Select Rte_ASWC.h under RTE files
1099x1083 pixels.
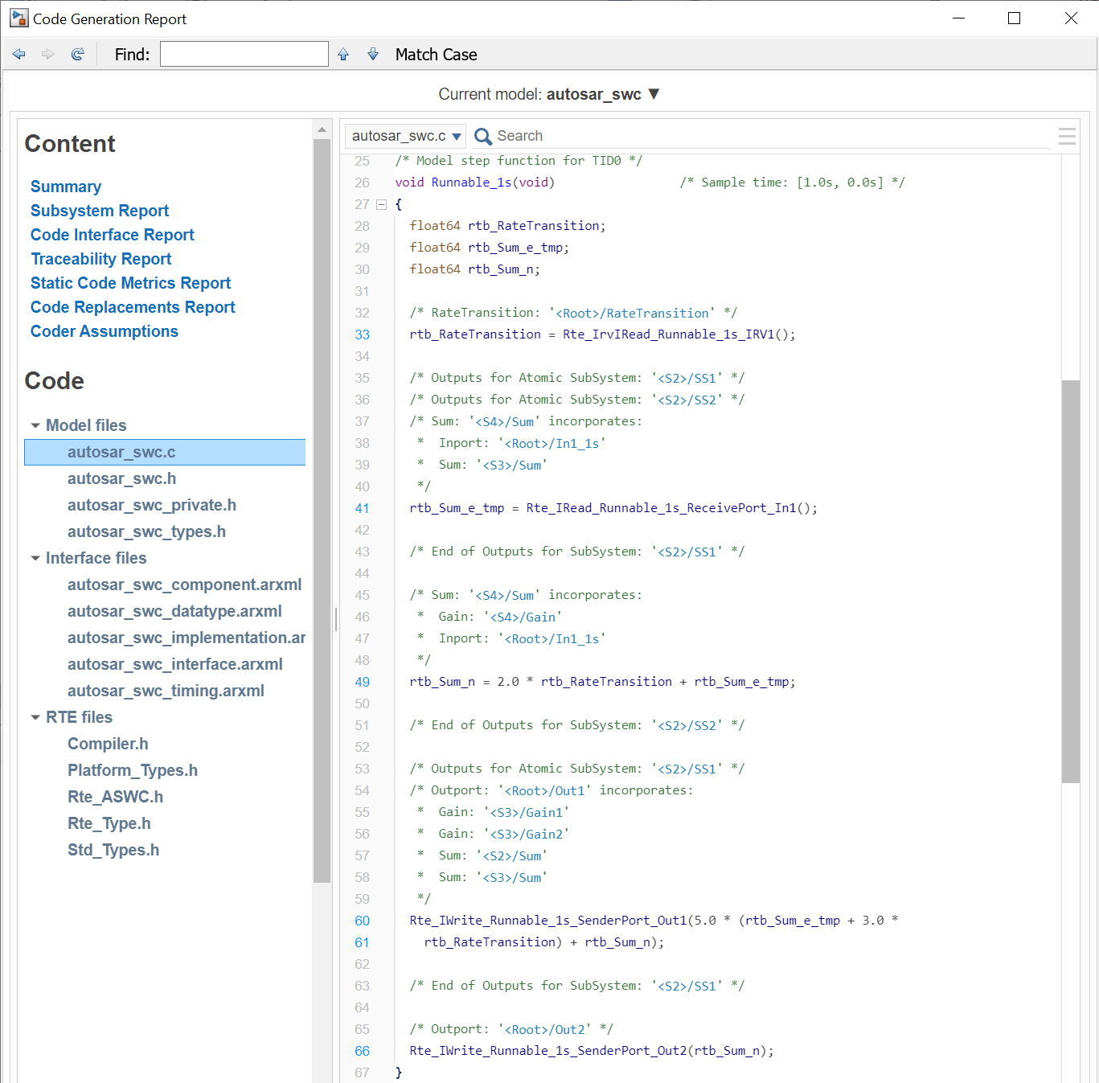point(115,797)
